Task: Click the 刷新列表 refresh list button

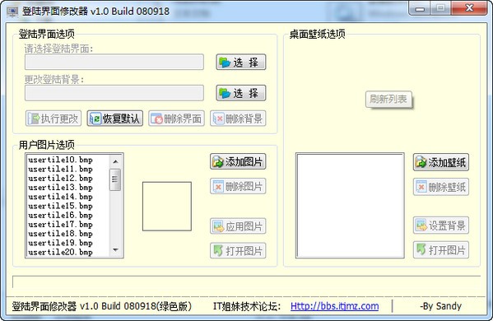Action: click(x=388, y=100)
